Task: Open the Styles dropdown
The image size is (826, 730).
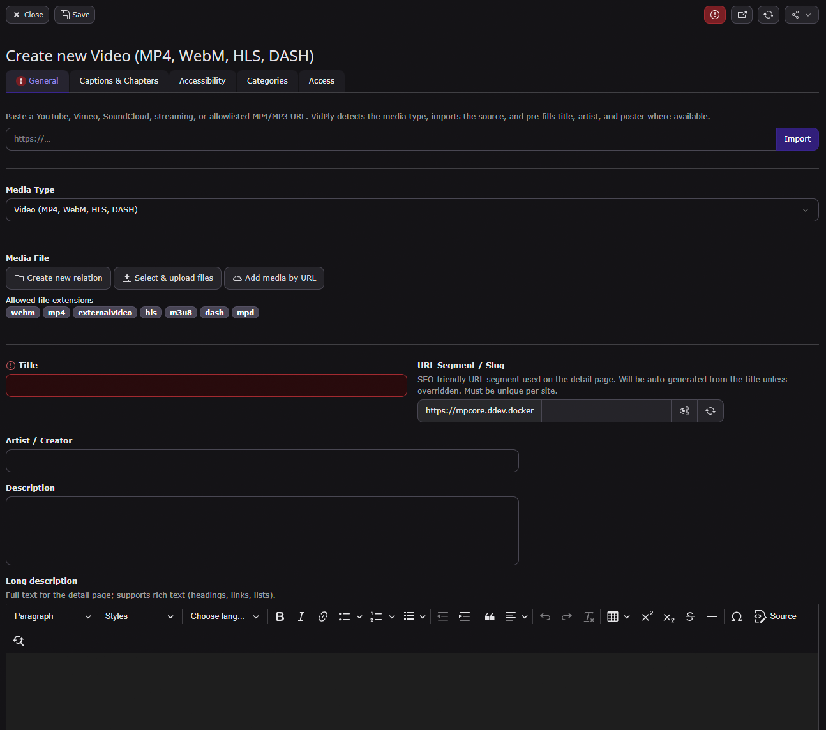Action: (139, 616)
